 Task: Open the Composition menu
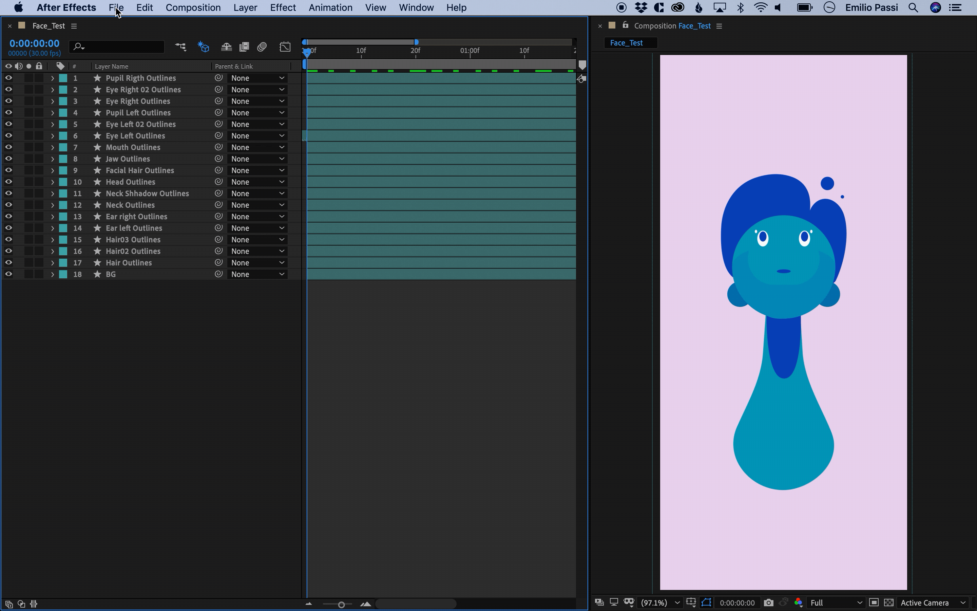[x=193, y=8]
